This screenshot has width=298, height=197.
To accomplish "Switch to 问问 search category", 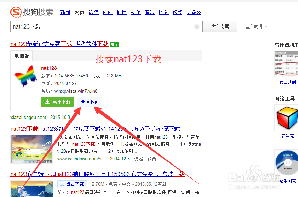I will (x=107, y=12).
